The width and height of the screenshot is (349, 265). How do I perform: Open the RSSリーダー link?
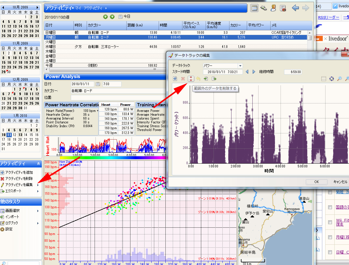pos(328,18)
